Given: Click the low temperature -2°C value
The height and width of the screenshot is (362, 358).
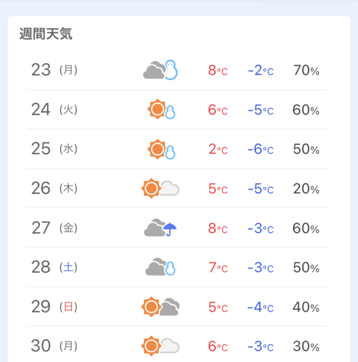Looking at the screenshot, I should coord(260,71).
